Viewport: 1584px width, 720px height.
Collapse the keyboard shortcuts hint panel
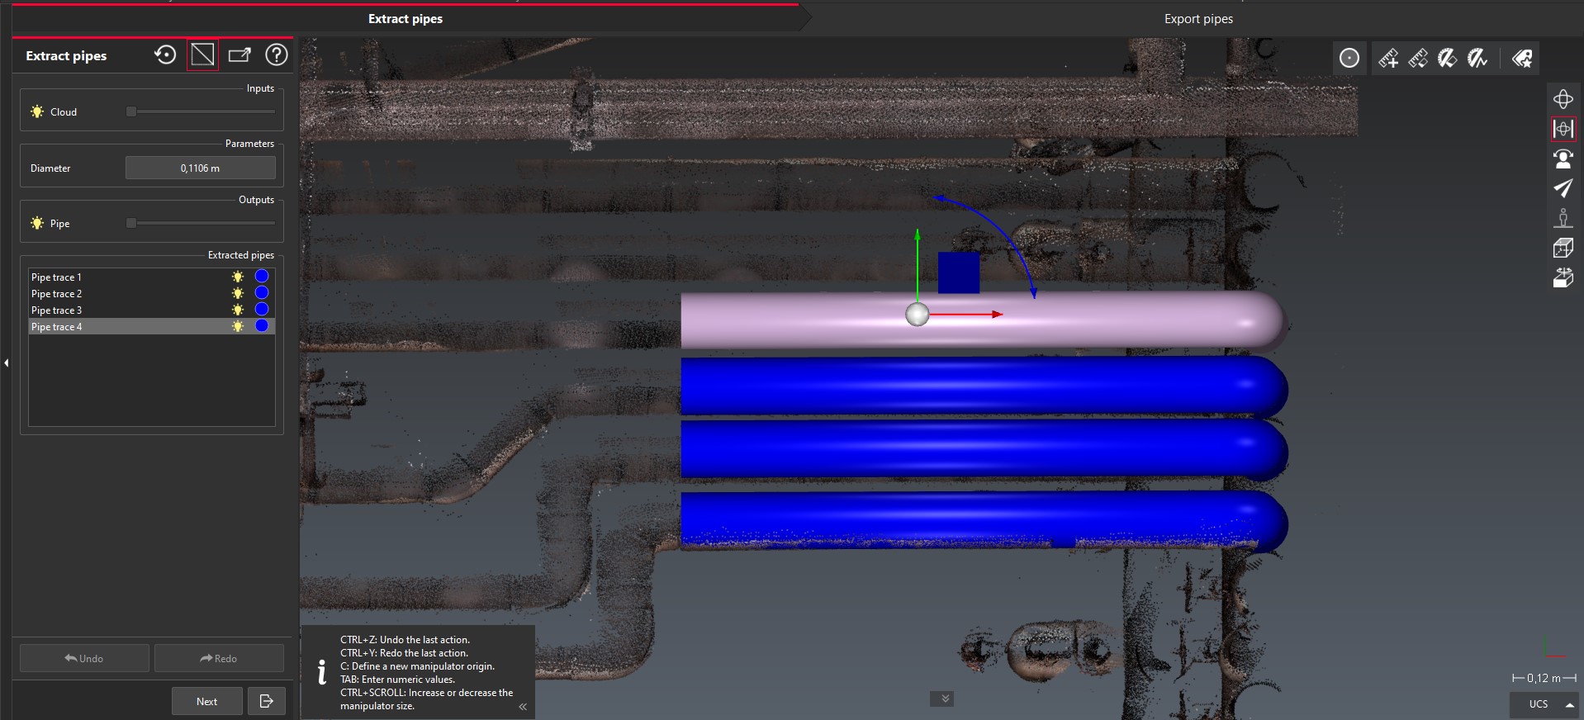(x=523, y=707)
